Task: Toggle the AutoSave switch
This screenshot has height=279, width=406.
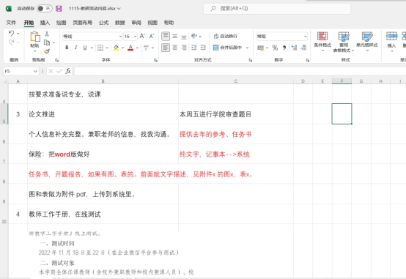Action: (x=44, y=9)
